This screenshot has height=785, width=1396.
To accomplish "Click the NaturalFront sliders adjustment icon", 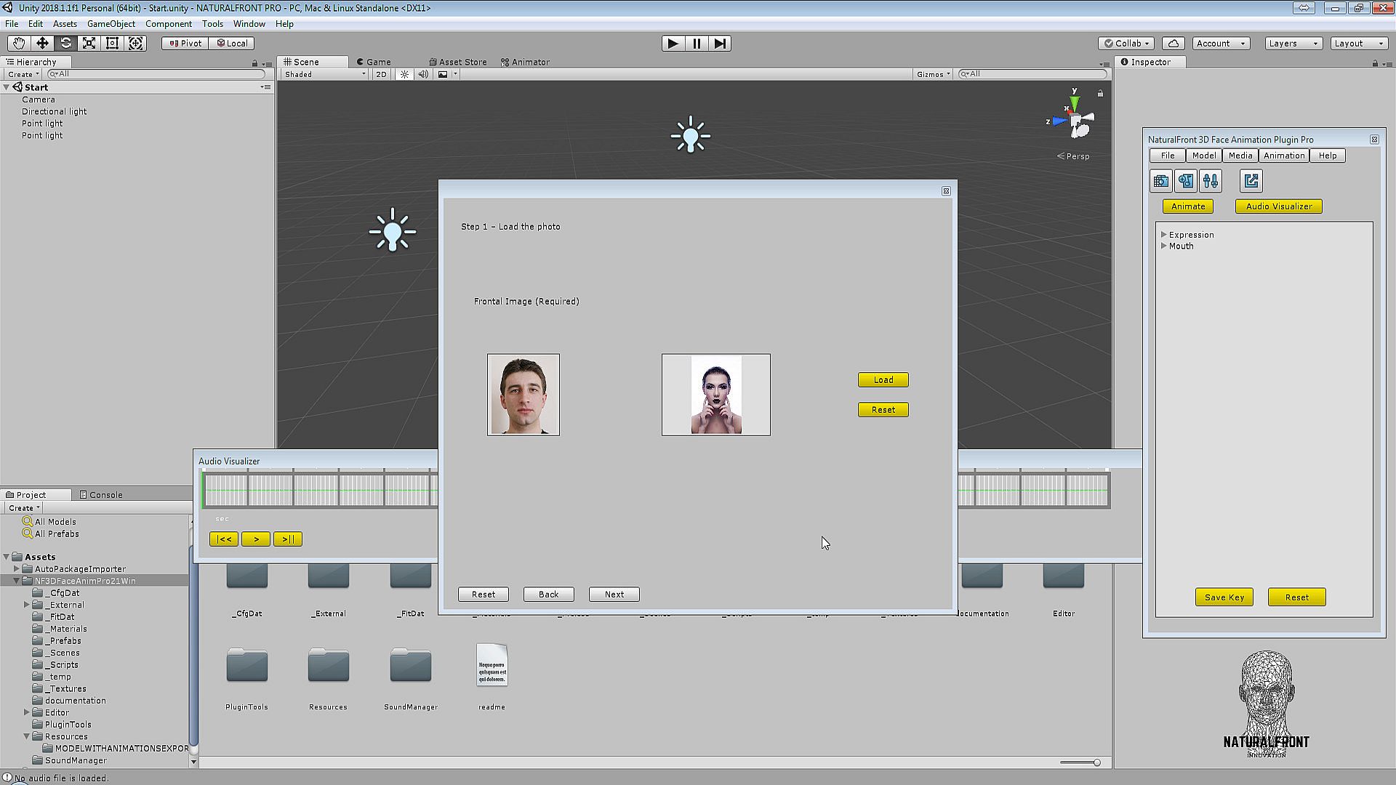I will click(1211, 181).
